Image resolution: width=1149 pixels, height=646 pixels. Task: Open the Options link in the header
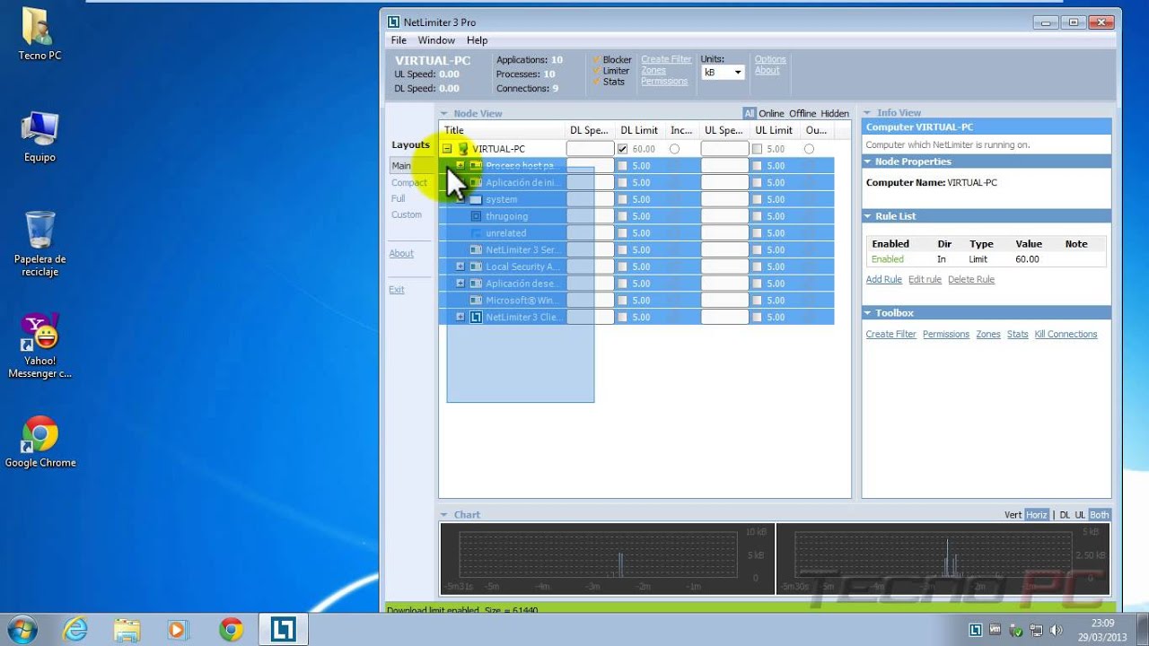pos(770,60)
